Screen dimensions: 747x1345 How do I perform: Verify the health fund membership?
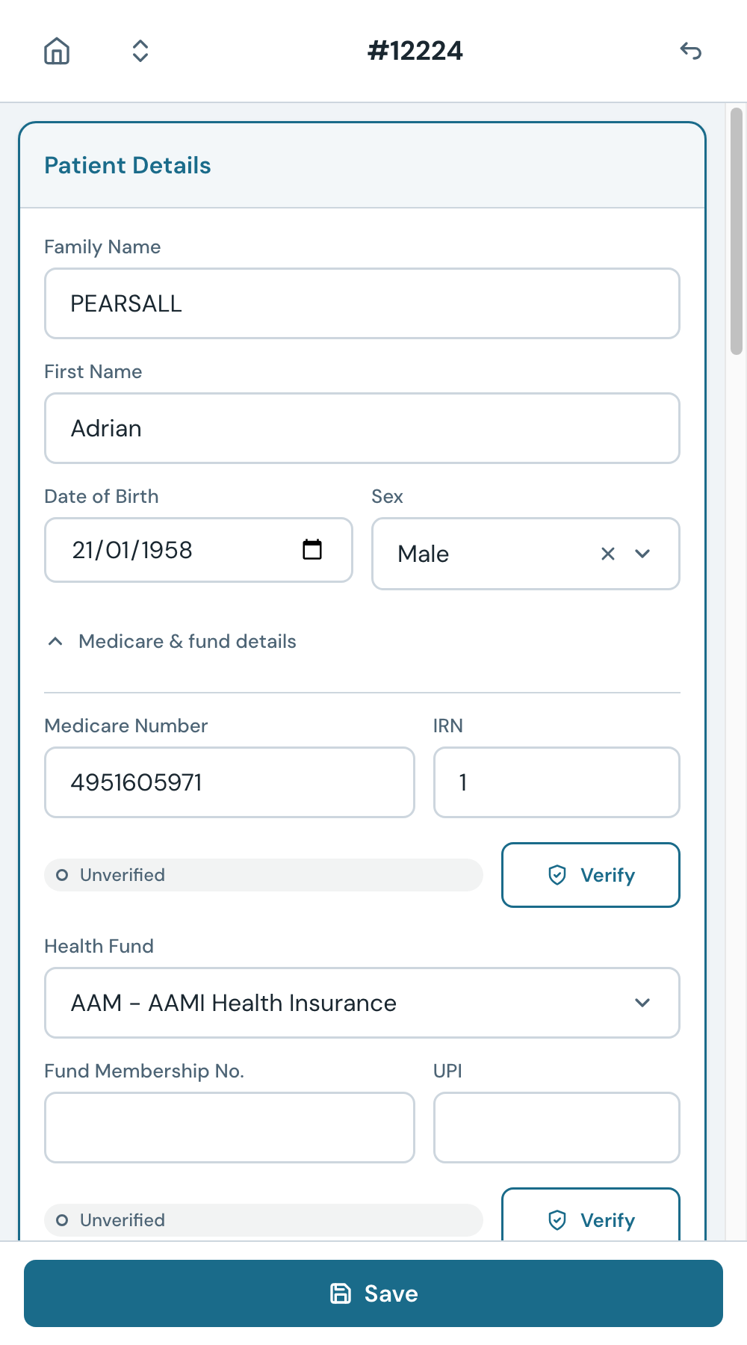click(591, 1215)
